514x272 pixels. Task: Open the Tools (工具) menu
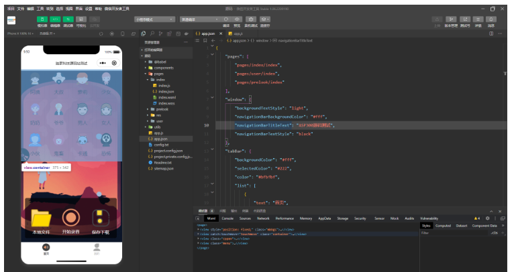40,8
